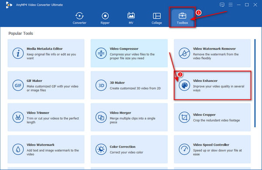
Task: Click the Video Watermark Remover icon
Action: [184, 53]
